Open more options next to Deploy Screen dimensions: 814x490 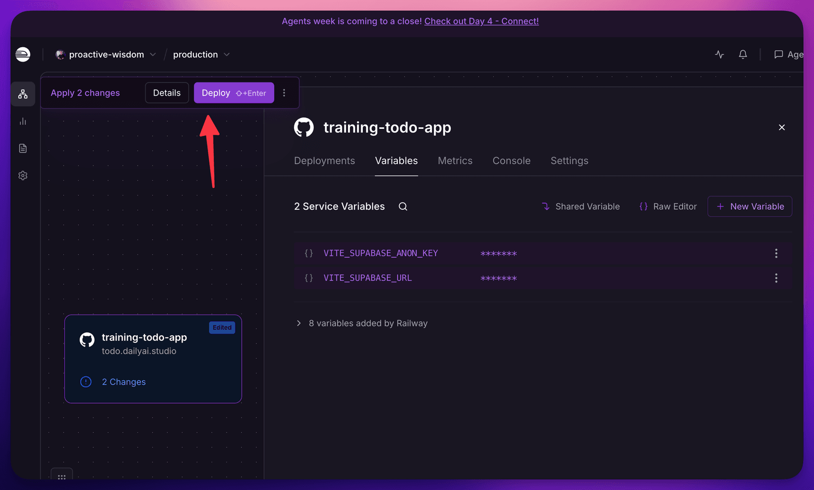click(284, 93)
